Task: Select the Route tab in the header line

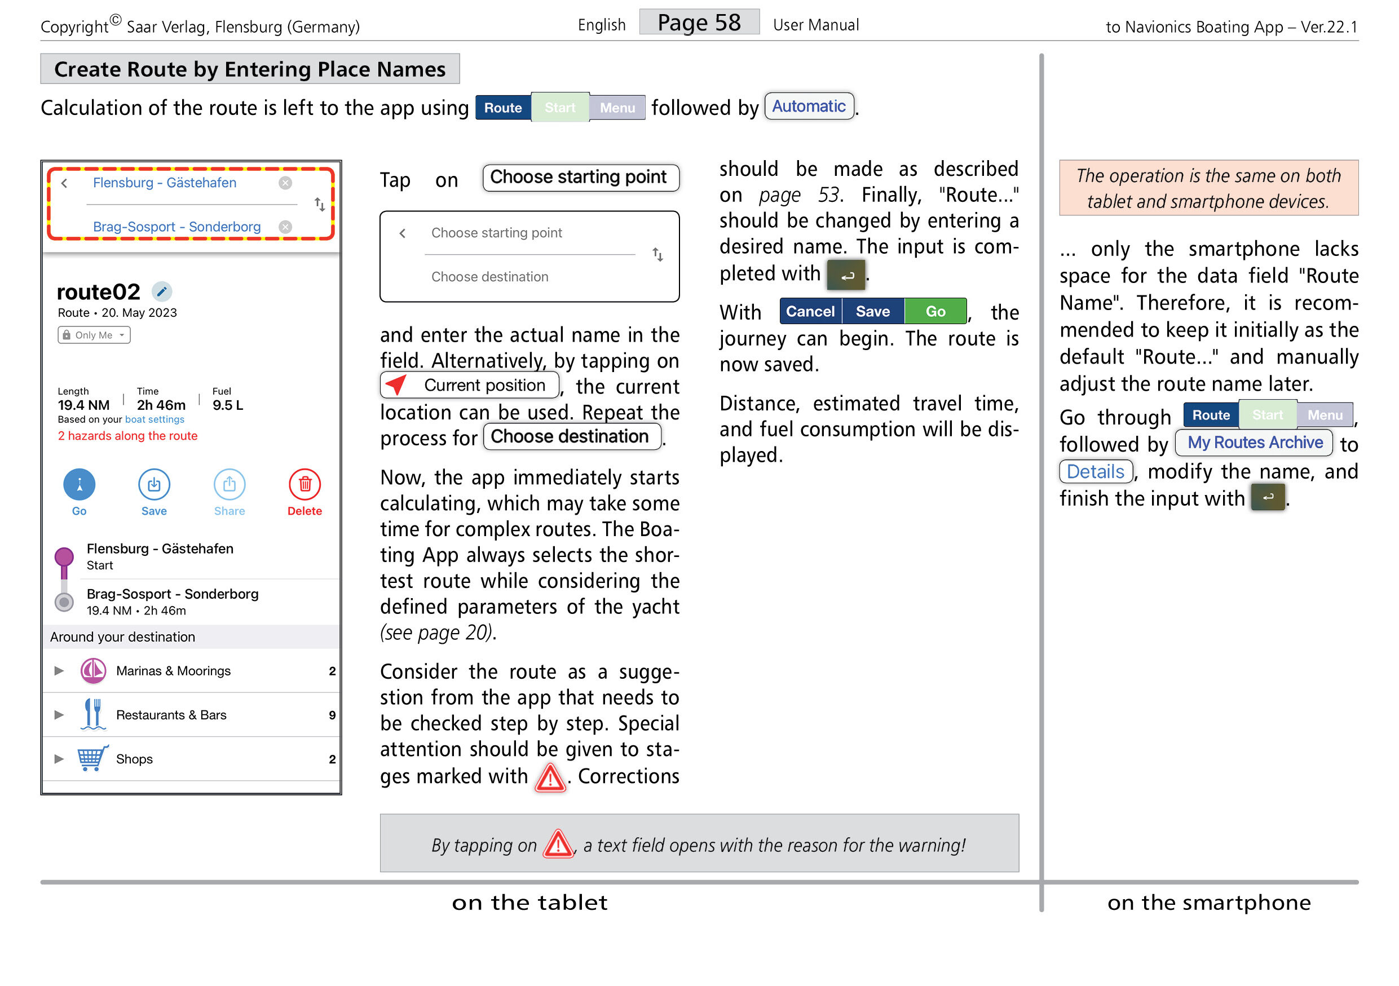Action: click(x=502, y=108)
